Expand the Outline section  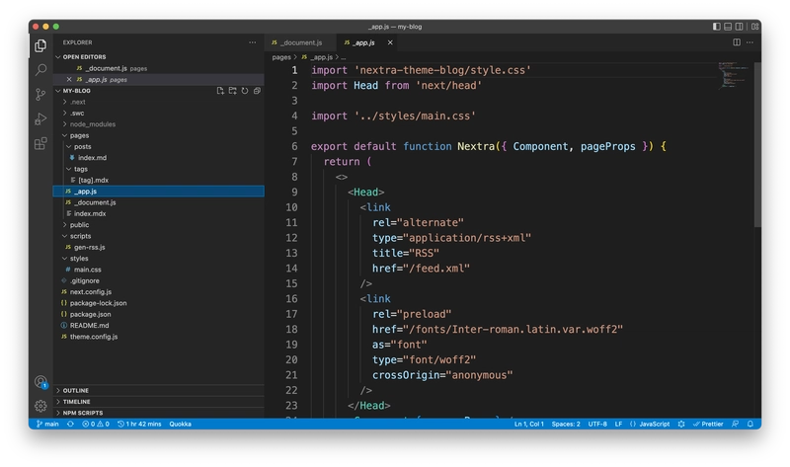[x=159, y=390]
